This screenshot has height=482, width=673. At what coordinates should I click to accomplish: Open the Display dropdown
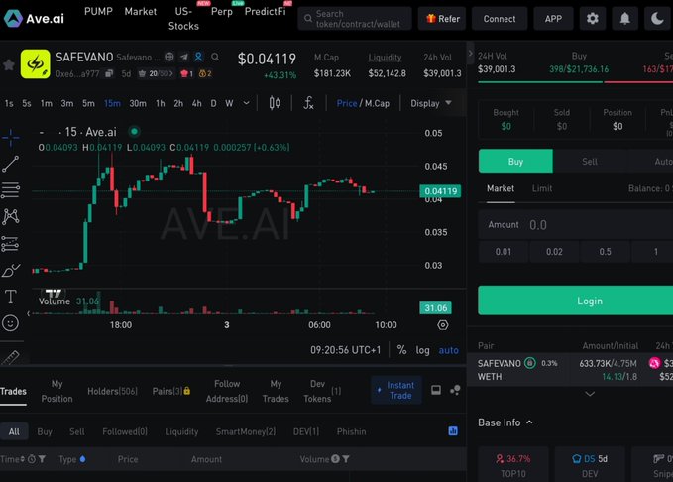pos(430,103)
